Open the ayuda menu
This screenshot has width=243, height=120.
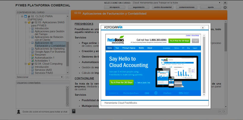click(211, 7)
